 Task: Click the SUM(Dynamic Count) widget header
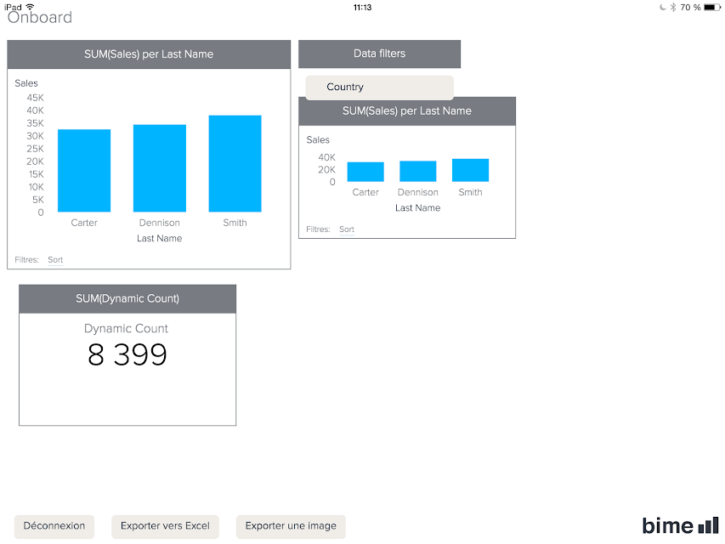click(x=127, y=299)
